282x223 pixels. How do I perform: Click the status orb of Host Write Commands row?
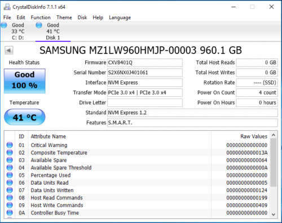click(10, 205)
